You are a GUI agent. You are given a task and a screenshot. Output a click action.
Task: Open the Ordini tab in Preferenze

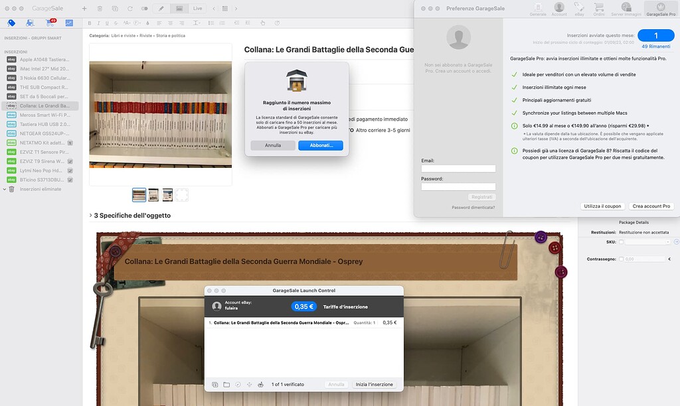[599, 9]
